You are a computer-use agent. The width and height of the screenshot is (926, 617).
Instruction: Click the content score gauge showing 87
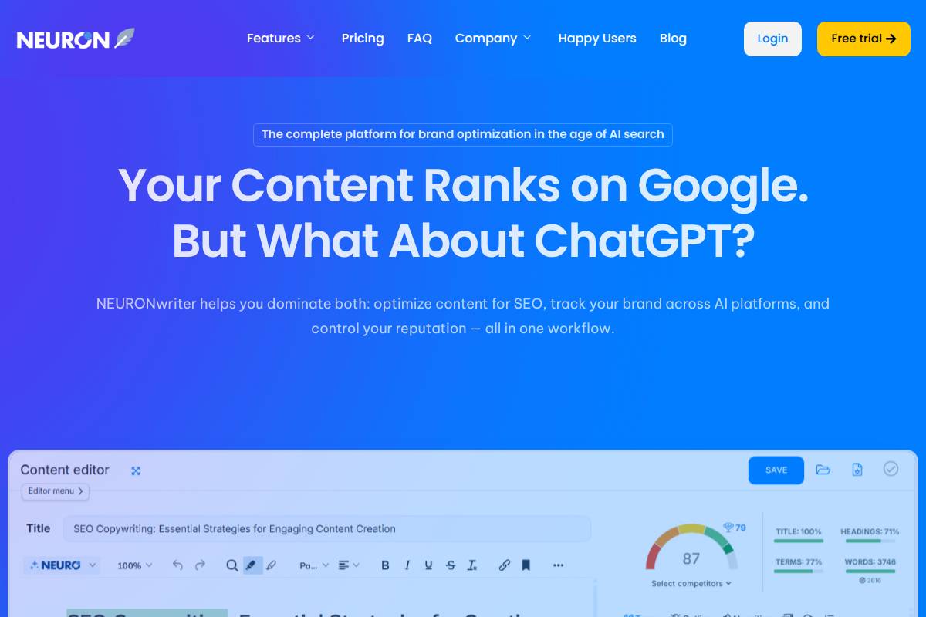tap(691, 551)
